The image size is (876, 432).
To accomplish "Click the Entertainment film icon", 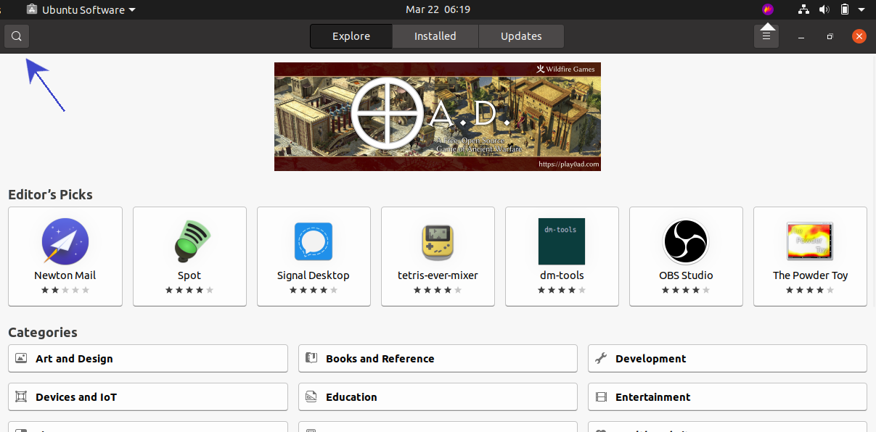I will click(601, 396).
